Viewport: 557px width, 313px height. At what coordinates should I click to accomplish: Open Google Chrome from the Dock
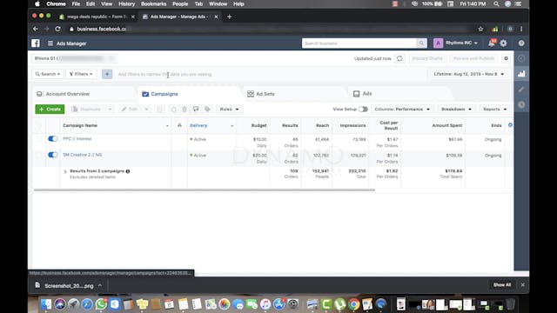353,304
